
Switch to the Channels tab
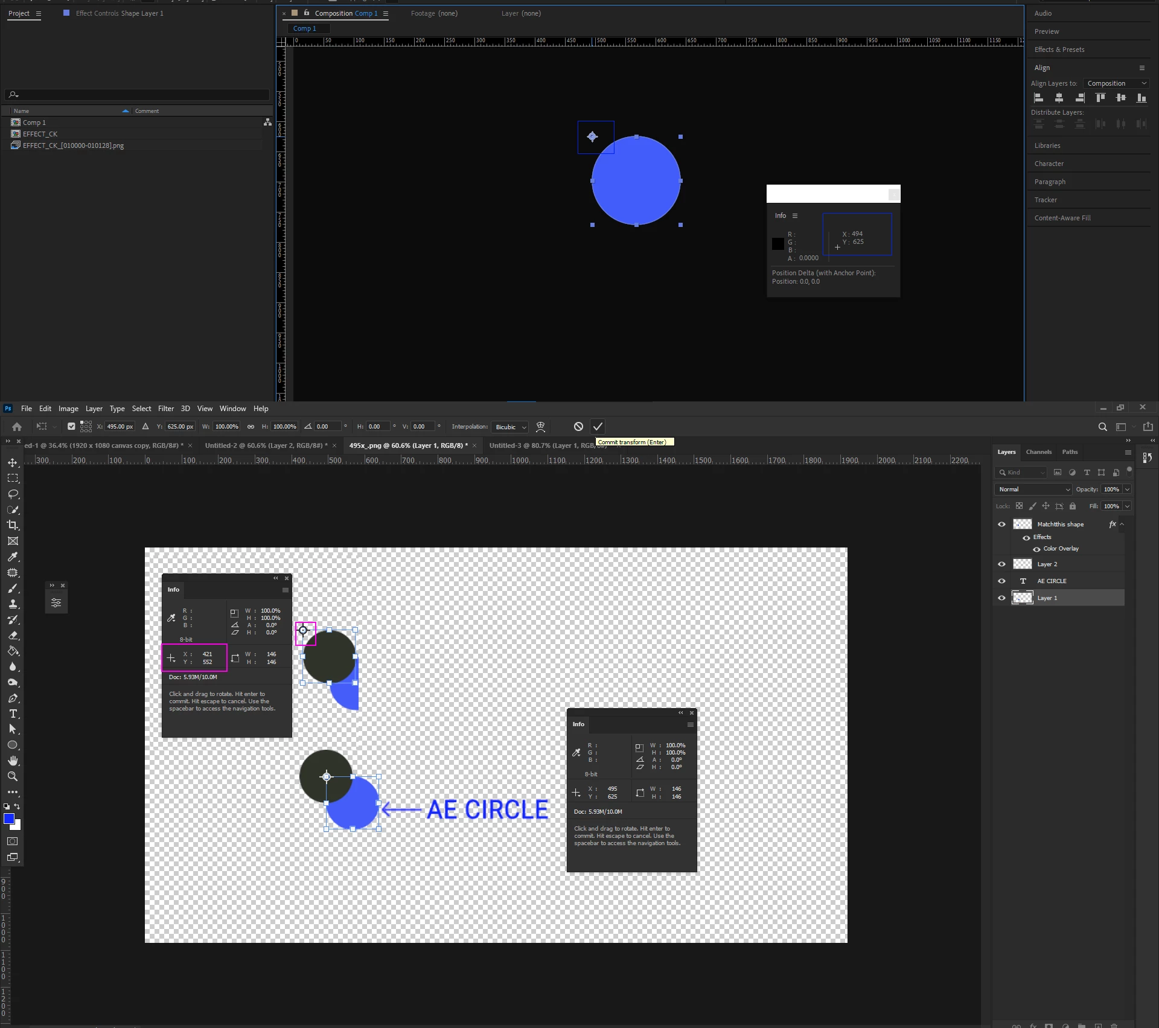tap(1038, 452)
